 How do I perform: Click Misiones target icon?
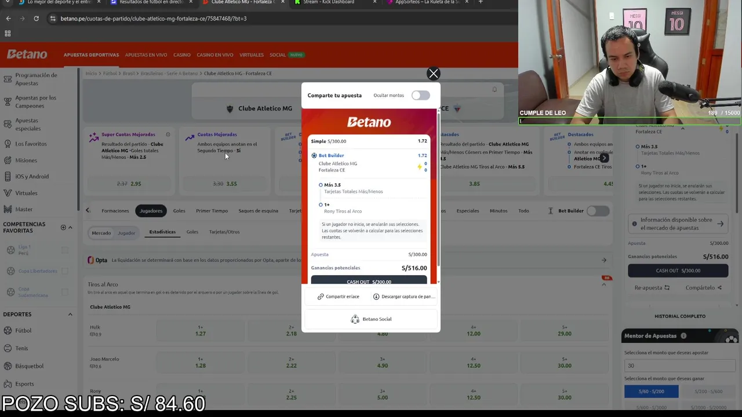point(8,160)
